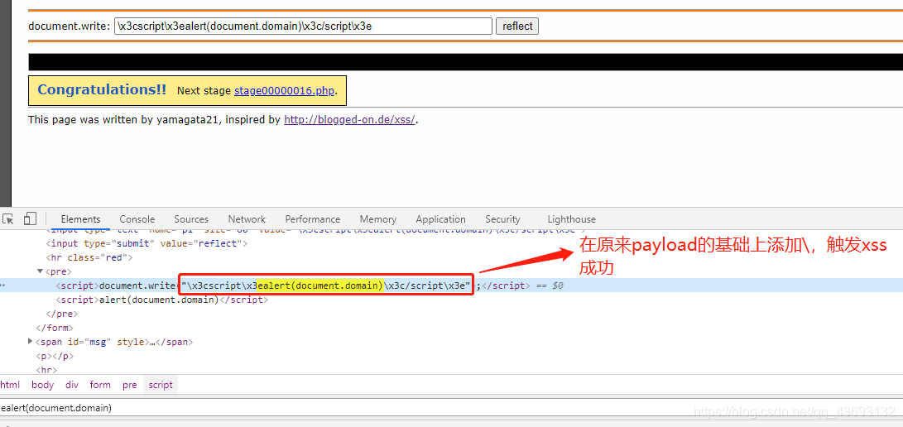903x427 pixels.
Task: Select the body breadcrumb
Action: tap(42, 385)
